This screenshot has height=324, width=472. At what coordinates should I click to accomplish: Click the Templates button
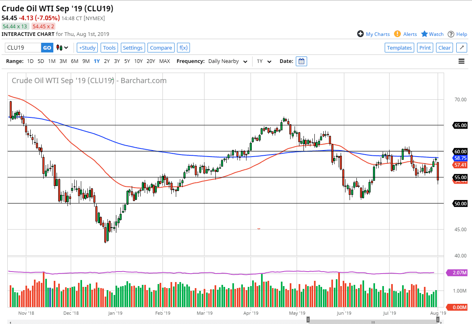[x=399, y=48]
